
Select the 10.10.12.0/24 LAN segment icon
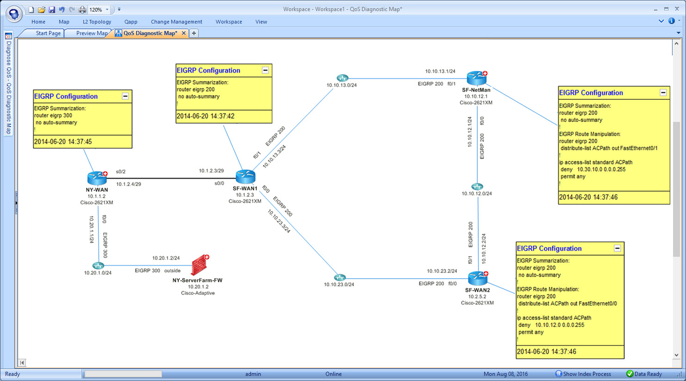coord(477,187)
